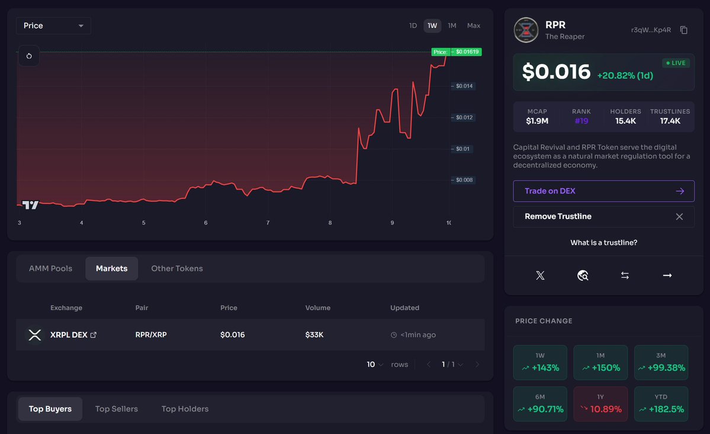The image size is (710, 434).
Task: Open XRPL DEX external link icon
Action: tap(94, 335)
